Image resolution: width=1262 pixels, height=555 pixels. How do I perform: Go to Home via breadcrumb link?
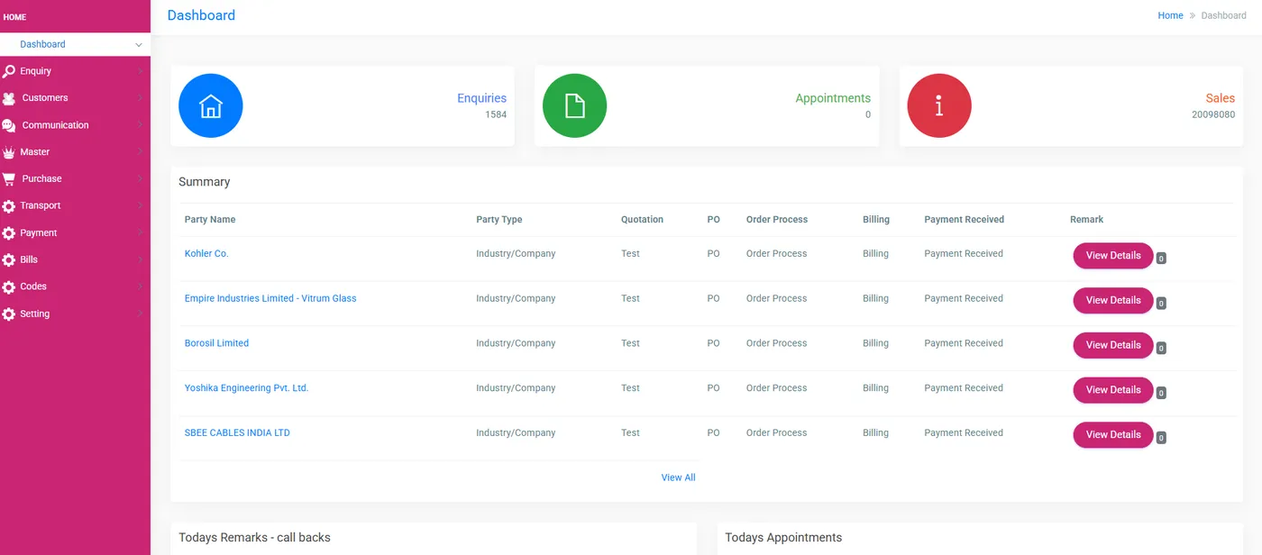1170,15
